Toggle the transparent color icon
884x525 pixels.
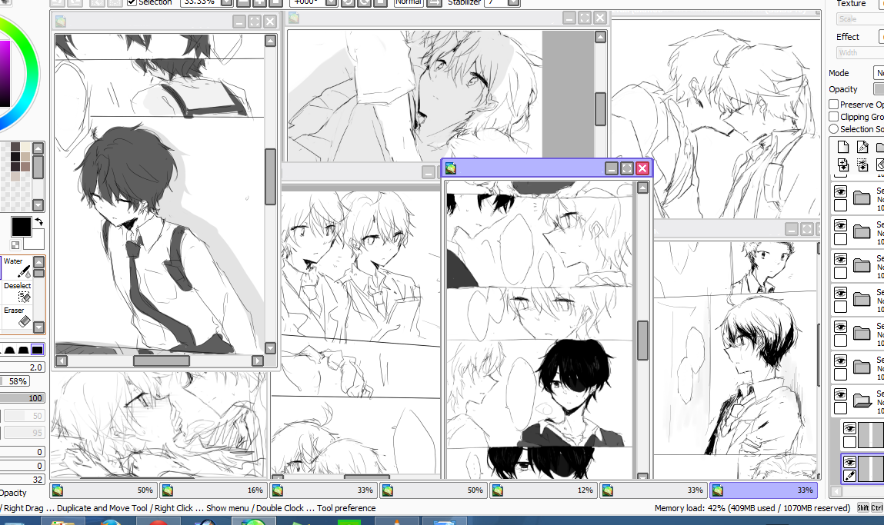(x=15, y=245)
